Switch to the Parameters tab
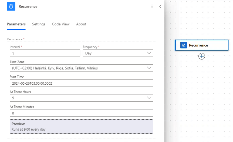This screenshot has width=233, height=142. click(x=16, y=24)
